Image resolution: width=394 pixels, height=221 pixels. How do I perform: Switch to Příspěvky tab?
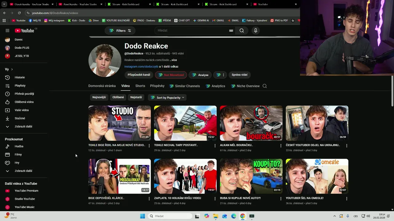157,86
